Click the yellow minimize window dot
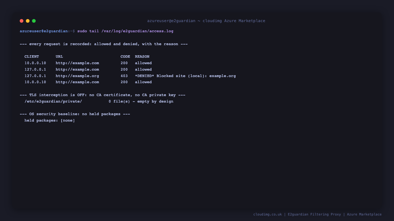 click(x=28, y=21)
